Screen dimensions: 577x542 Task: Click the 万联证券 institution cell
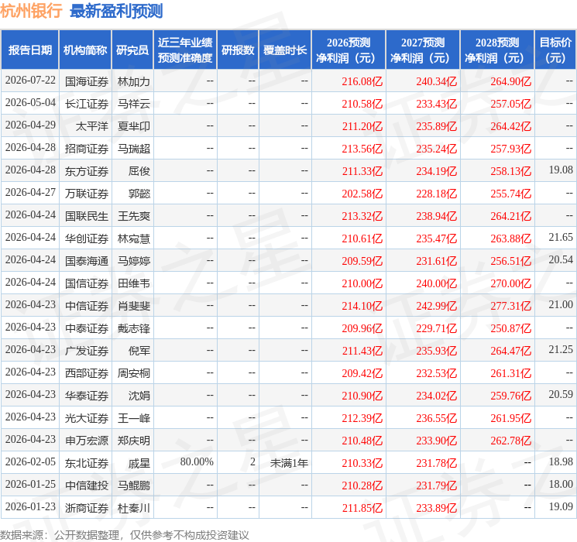click(x=87, y=194)
